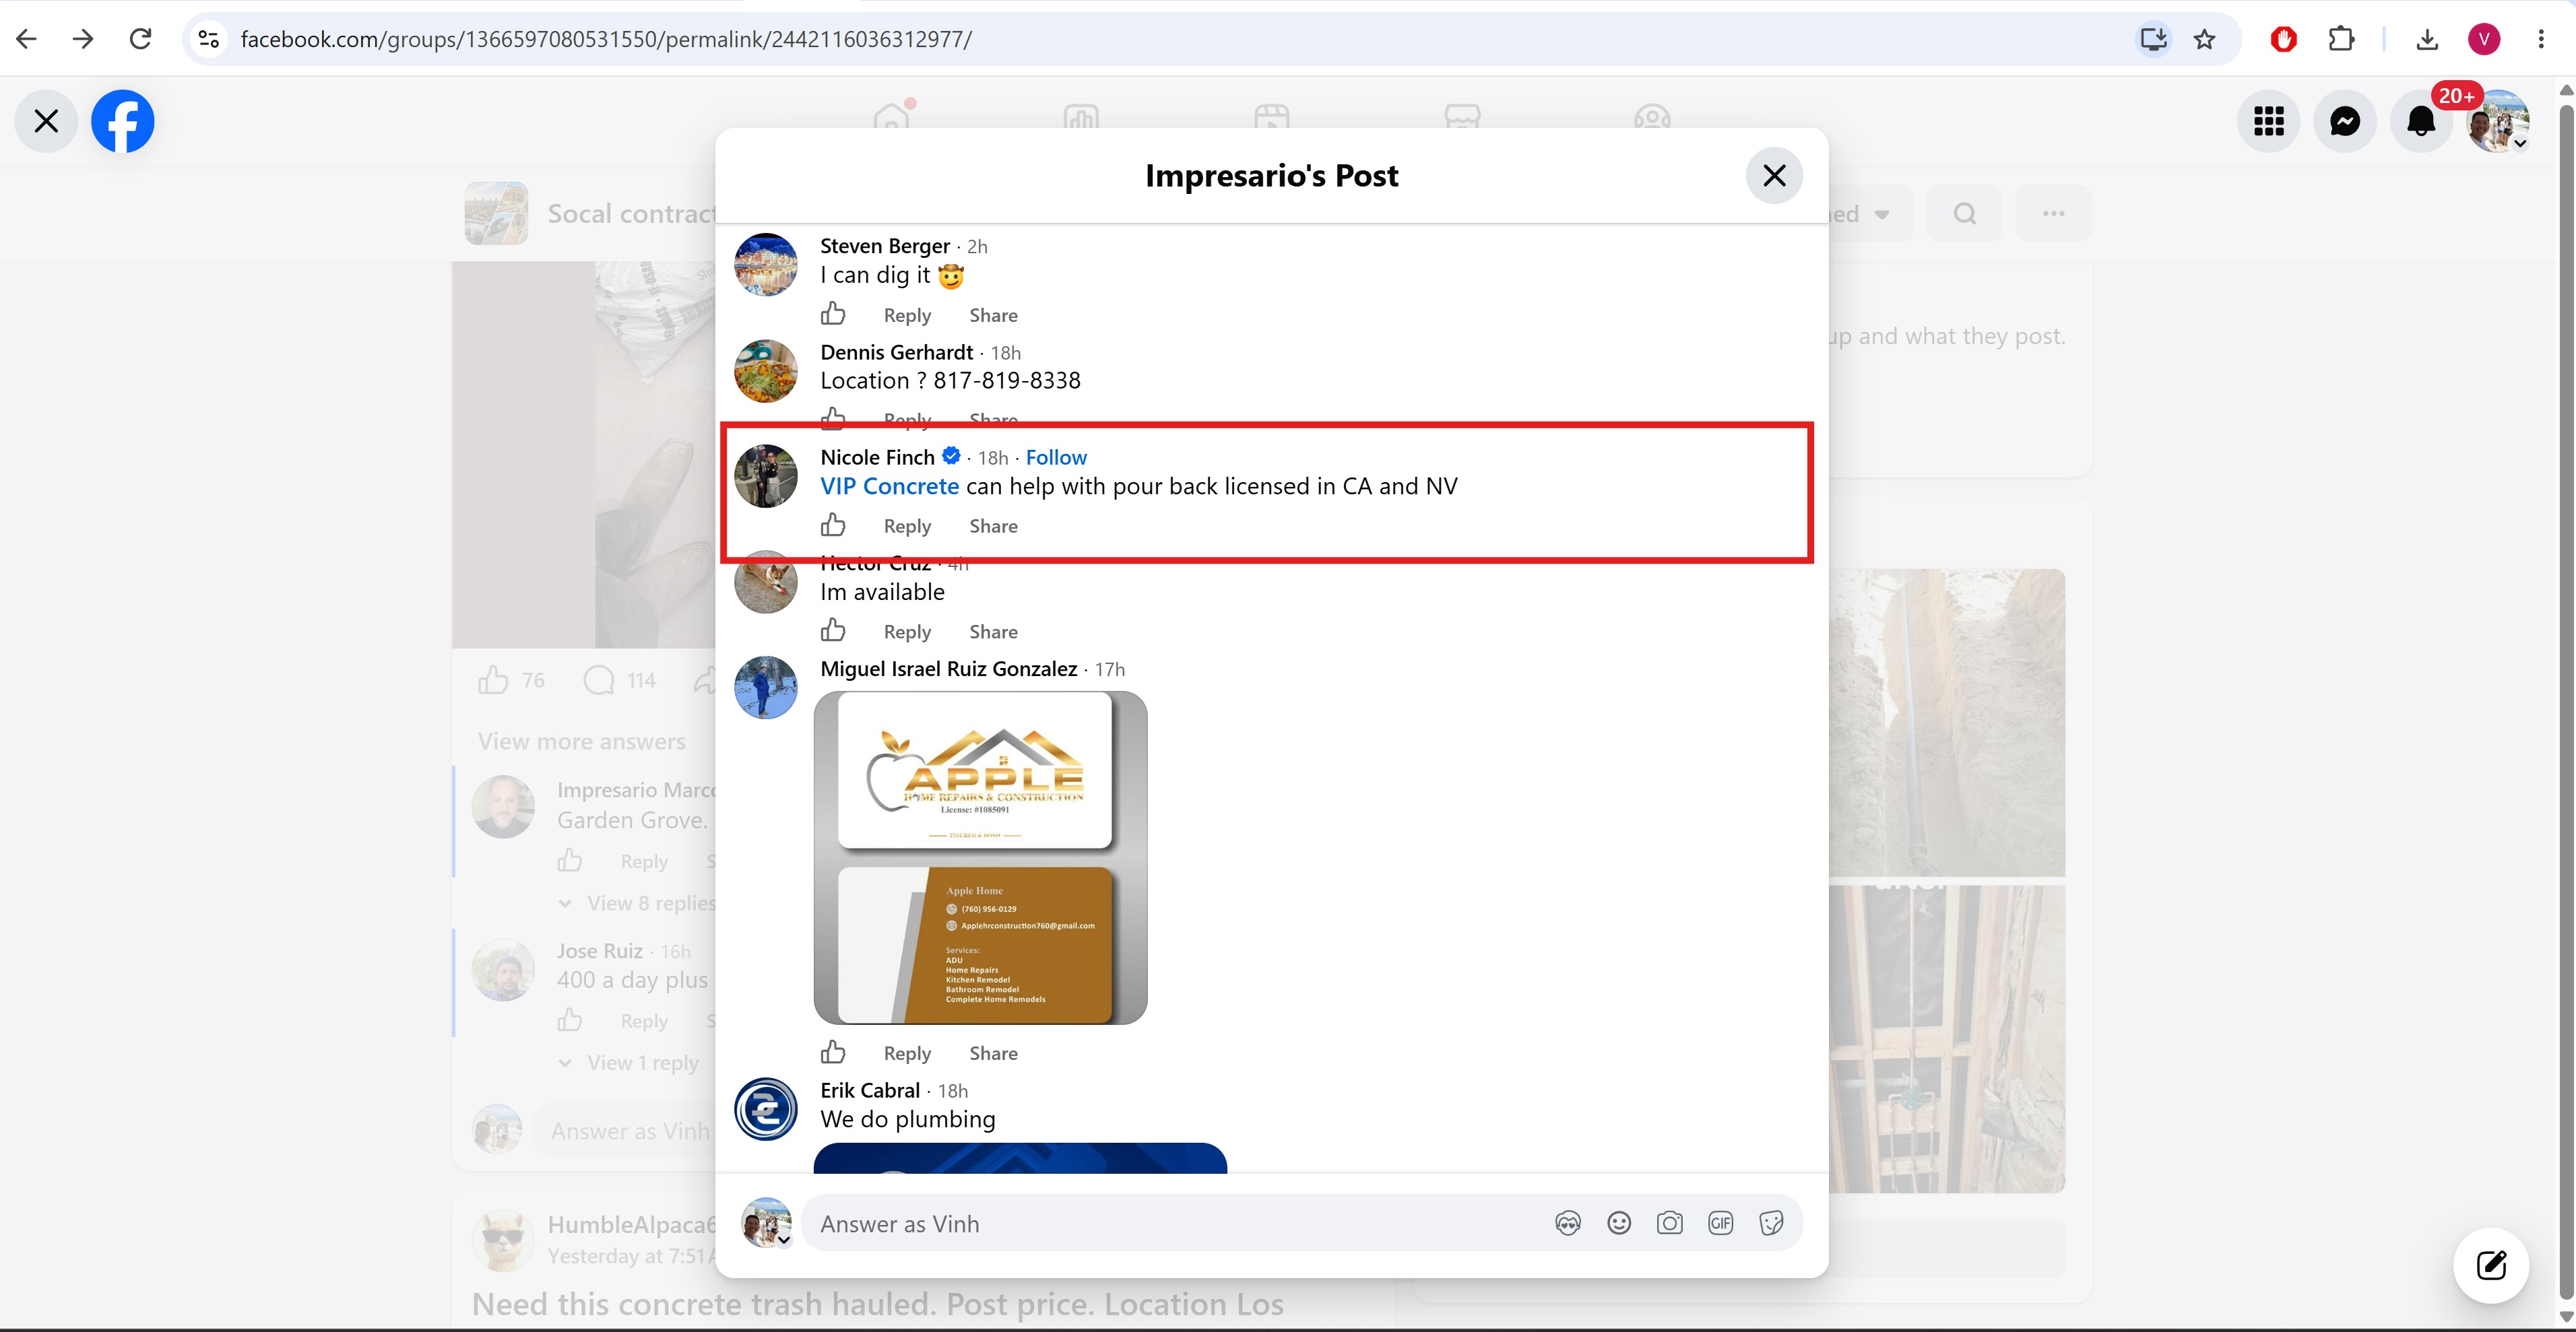
Task: Like Nicole Finch's comment
Action: coord(833,525)
